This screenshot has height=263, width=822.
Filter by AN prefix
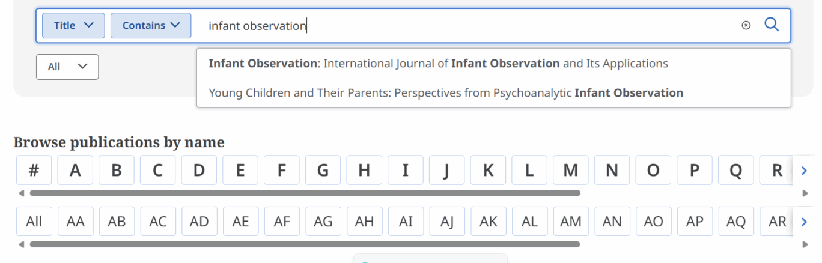pyautogui.click(x=612, y=222)
